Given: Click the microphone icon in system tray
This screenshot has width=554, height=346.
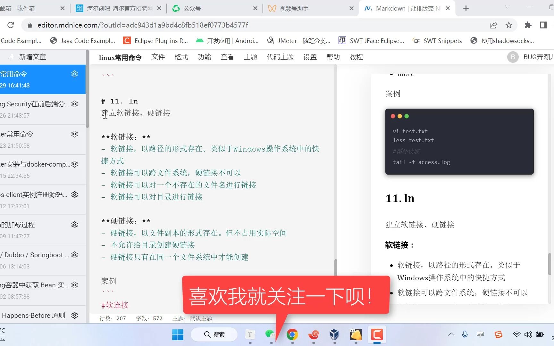Looking at the screenshot, I should coord(464,334).
